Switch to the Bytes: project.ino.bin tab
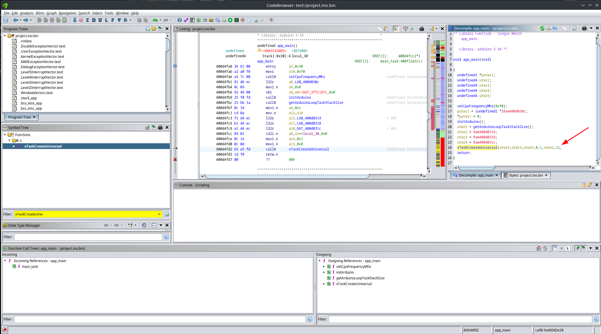Image resolution: width=601 pixels, height=334 pixels. (526, 175)
